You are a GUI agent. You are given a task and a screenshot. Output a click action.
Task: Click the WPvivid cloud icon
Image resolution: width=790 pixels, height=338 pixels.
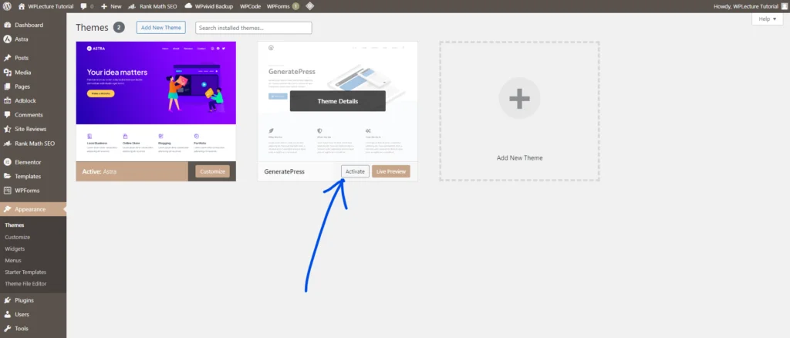pyautogui.click(x=188, y=6)
